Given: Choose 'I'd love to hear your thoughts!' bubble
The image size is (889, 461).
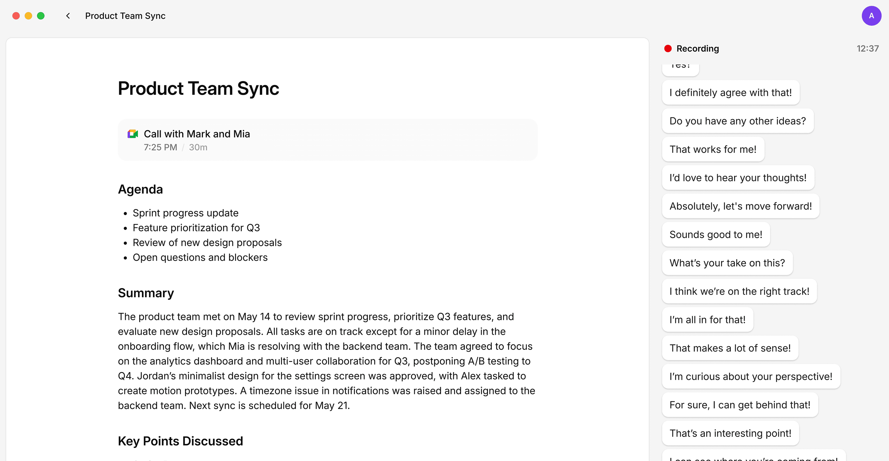Looking at the screenshot, I should [738, 178].
